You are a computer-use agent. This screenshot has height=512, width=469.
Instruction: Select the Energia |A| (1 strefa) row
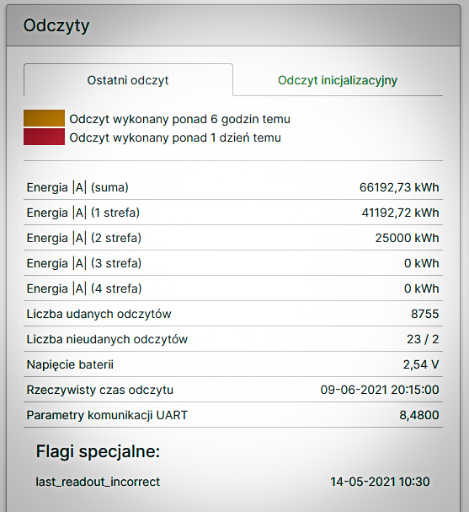pyautogui.click(x=233, y=213)
